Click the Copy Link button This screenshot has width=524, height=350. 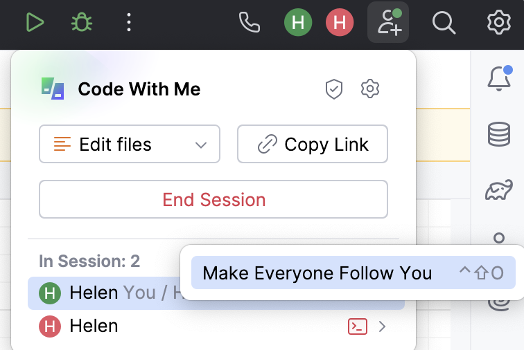tap(312, 145)
